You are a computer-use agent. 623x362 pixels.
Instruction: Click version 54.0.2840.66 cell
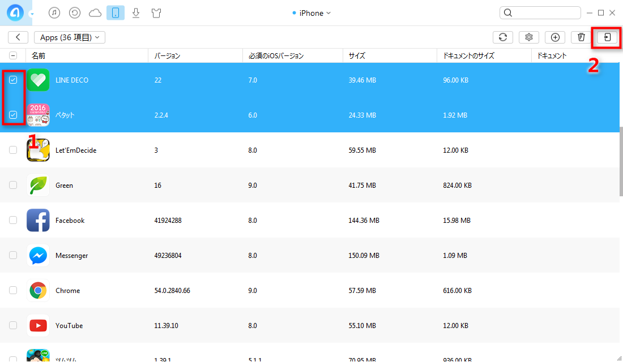pos(172,291)
